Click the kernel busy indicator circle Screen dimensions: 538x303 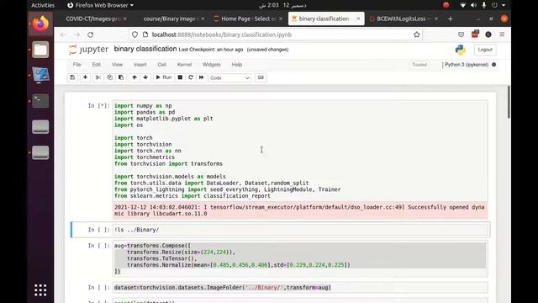point(493,65)
